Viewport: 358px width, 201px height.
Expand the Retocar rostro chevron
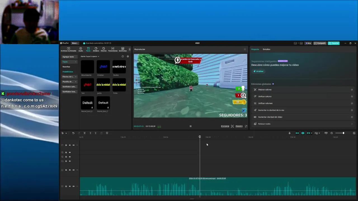pyautogui.click(x=352, y=124)
